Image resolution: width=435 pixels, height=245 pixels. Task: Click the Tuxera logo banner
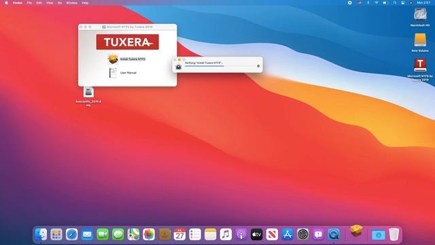coord(128,42)
